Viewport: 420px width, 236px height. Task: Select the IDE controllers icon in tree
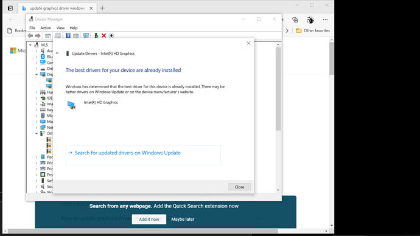[x=43, y=98]
